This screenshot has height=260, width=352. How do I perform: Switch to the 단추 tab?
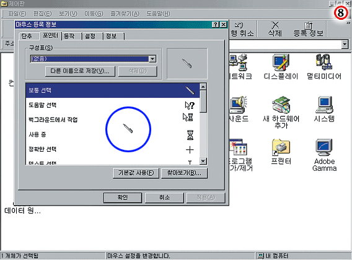(27, 36)
